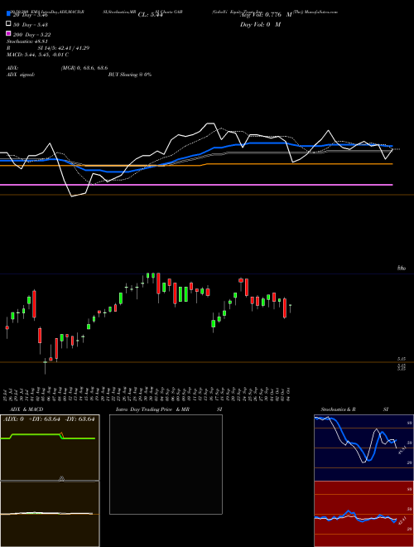Click the 'ADX & MACD' panel title
Image resolution: width=414 pixels, height=547 pixels.
[26, 409]
